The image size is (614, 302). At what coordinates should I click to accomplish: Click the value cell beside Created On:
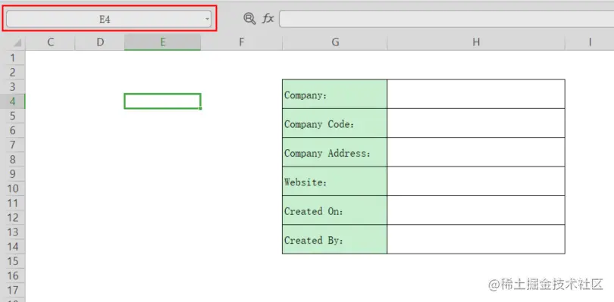coord(476,210)
